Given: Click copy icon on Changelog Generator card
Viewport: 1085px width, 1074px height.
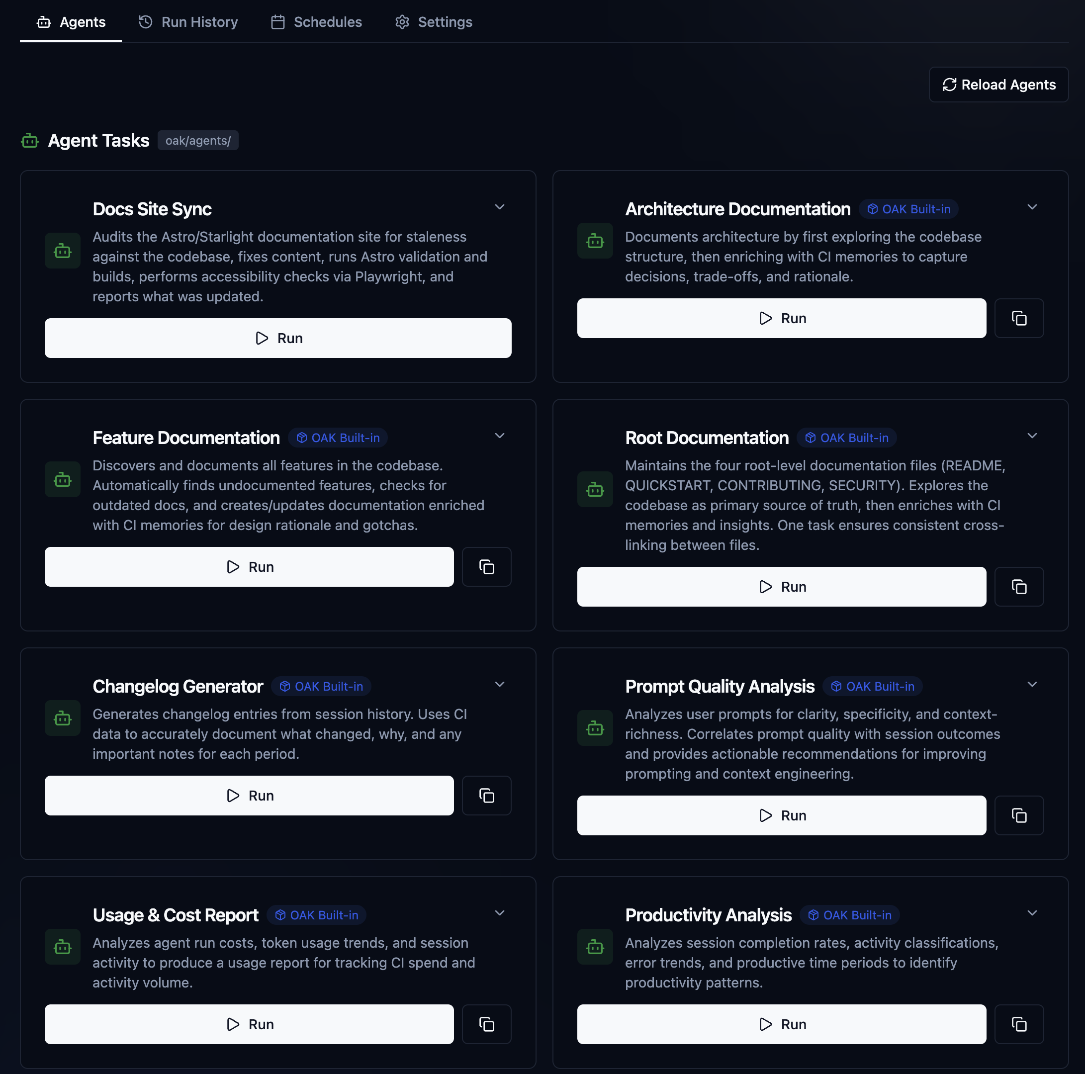Looking at the screenshot, I should coord(486,796).
